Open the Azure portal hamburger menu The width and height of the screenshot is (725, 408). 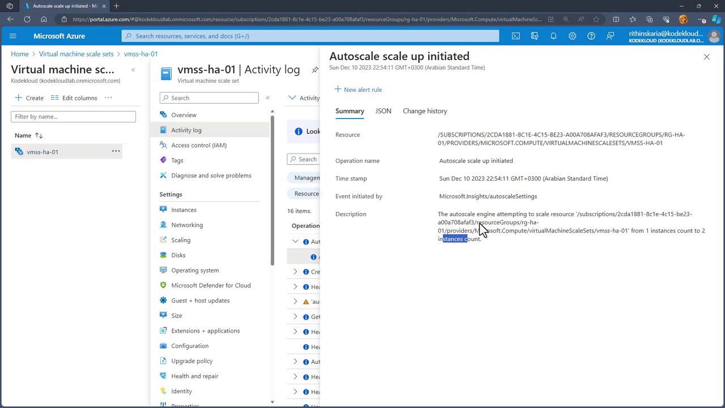coord(13,36)
